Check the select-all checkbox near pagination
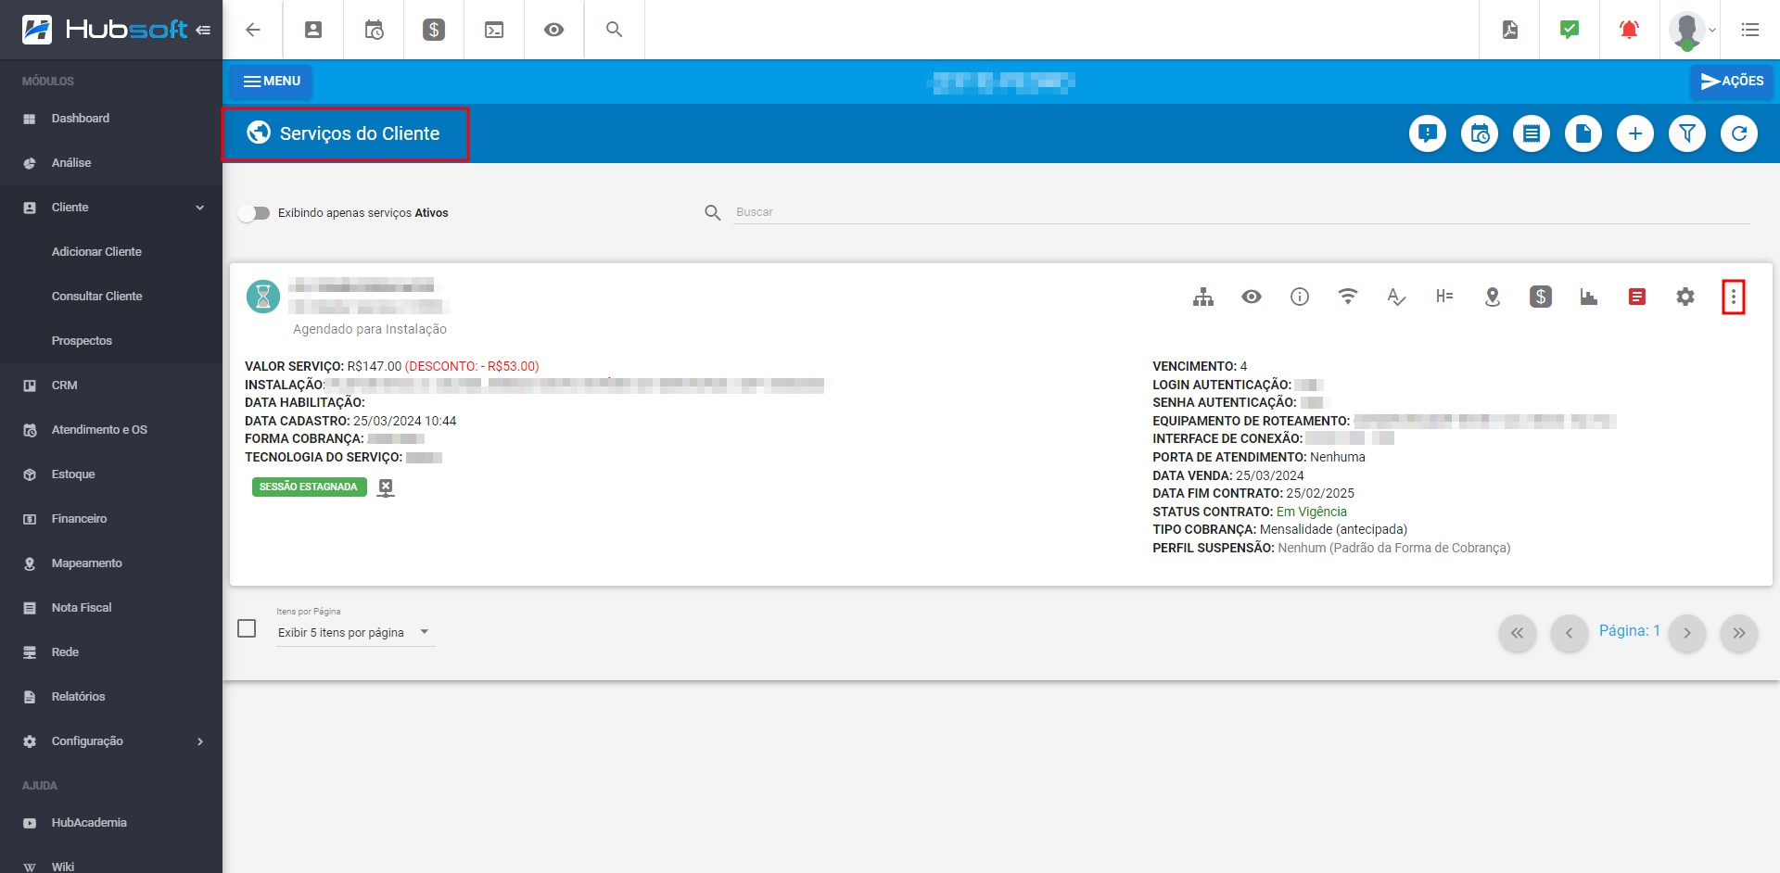The height and width of the screenshot is (873, 1780). point(247,628)
